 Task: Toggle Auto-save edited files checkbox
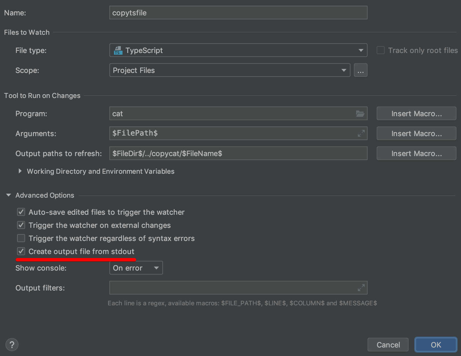[x=21, y=212]
